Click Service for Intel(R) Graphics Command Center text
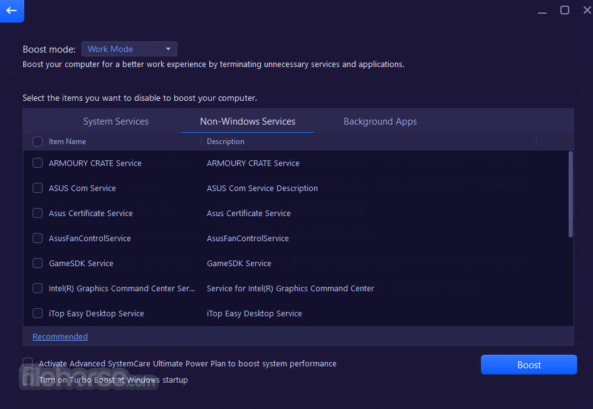This screenshot has width=593, height=409. (x=290, y=288)
